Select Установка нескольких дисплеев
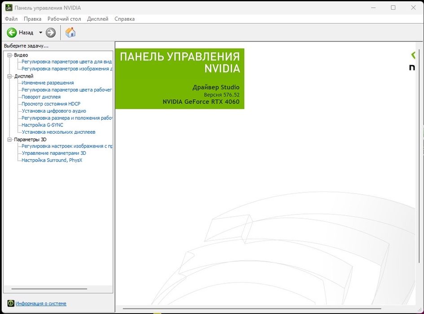424x314 pixels. [x=58, y=132]
